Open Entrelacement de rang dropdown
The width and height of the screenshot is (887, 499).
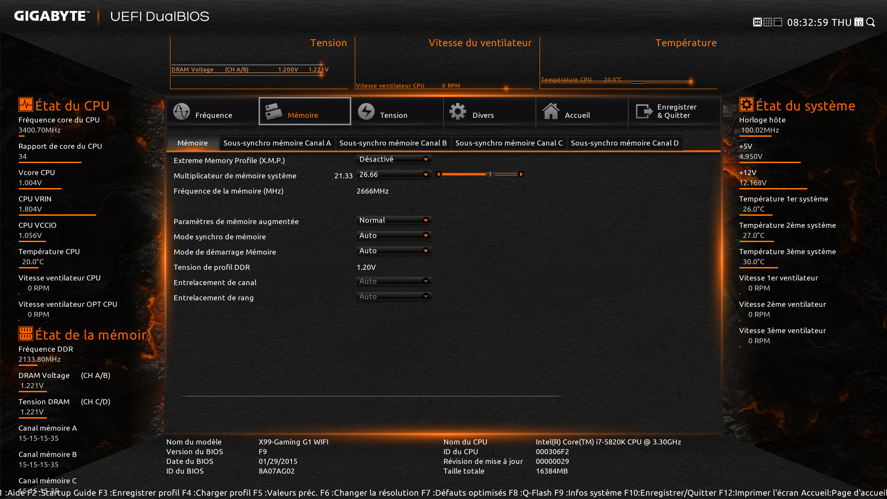click(394, 297)
